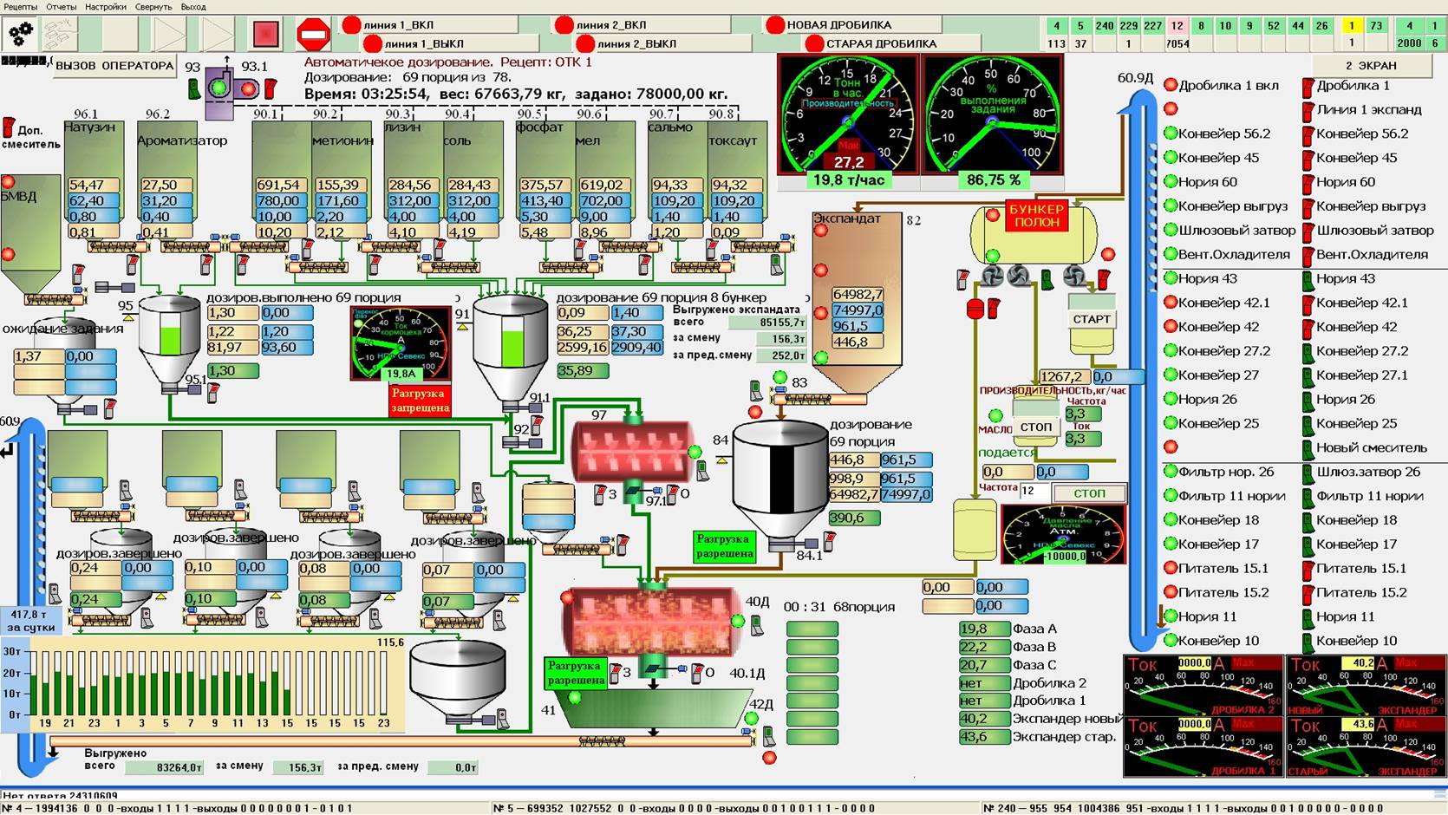Screen dimensions: 1448x815
Task: Toggle the Нория 43 green rocker switch
Action: 1308,279
